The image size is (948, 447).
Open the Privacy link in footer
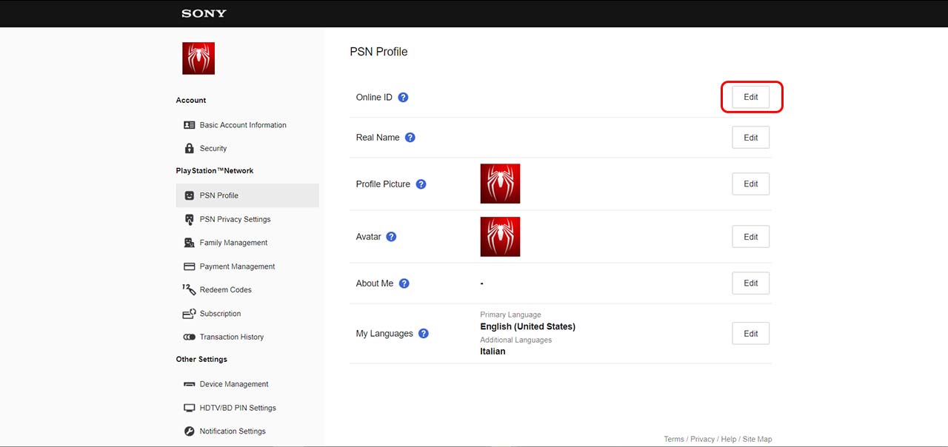[703, 440]
